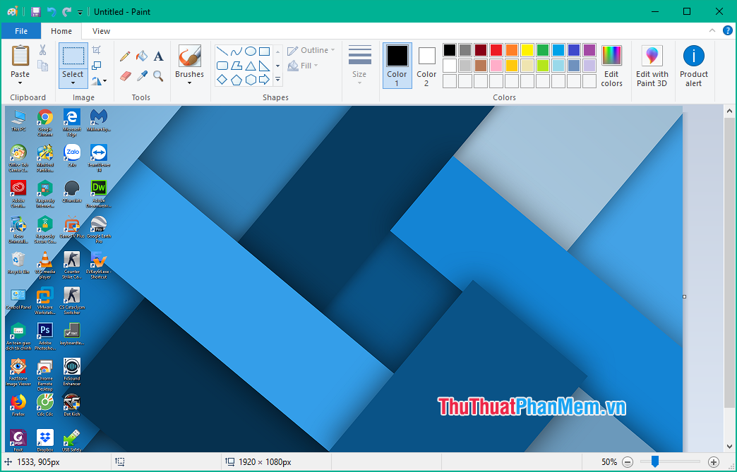This screenshot has width=737, height=472.
Task: Switch to the View tab
Action: click(x=100, y=31)
